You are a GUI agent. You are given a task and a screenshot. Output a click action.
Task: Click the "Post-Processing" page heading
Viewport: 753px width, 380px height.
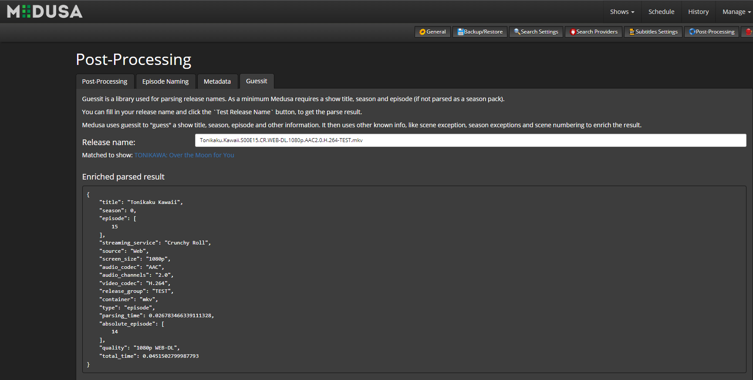coord(133,60)
